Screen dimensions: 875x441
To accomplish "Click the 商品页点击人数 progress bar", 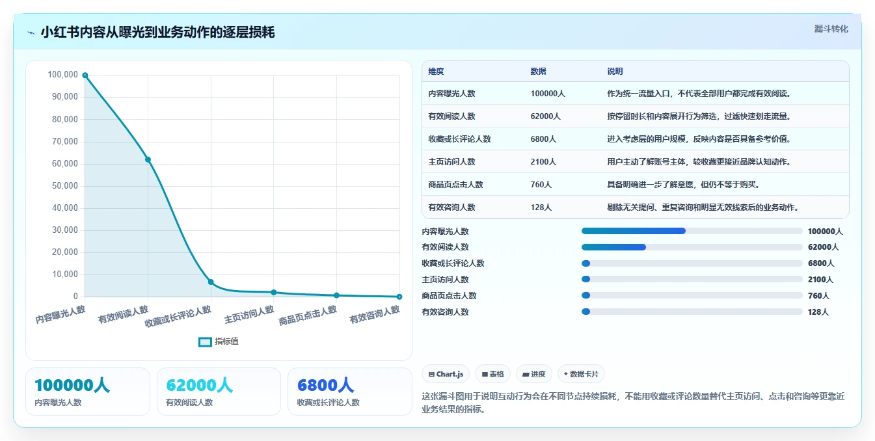I will point(692,296).
